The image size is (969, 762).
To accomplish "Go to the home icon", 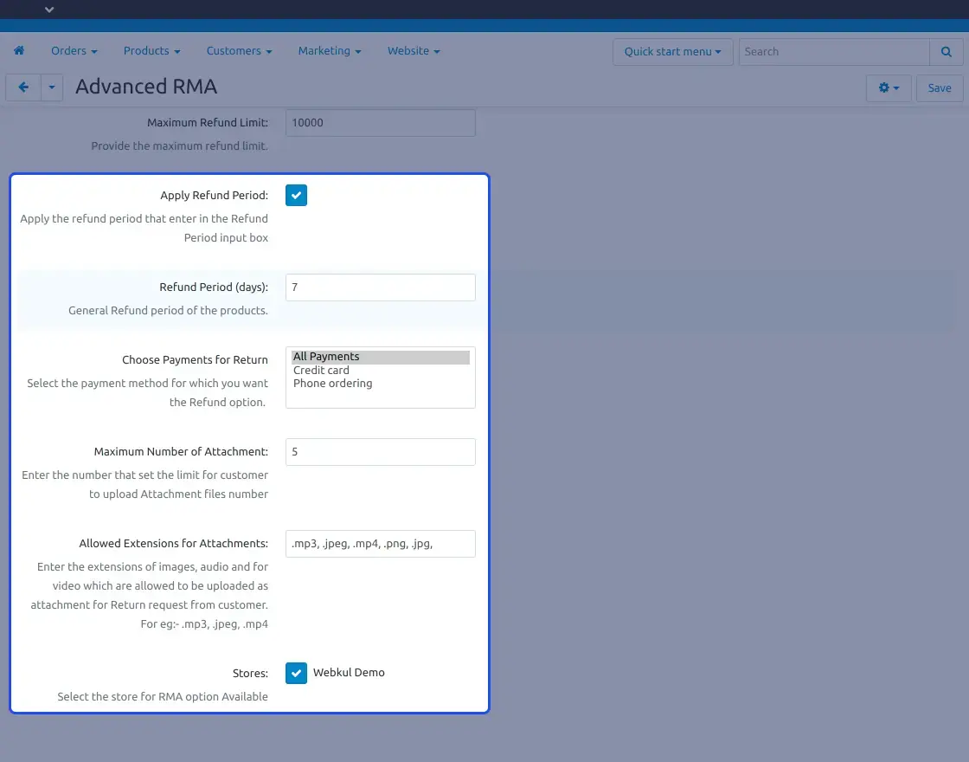I will tap(19, 51).
